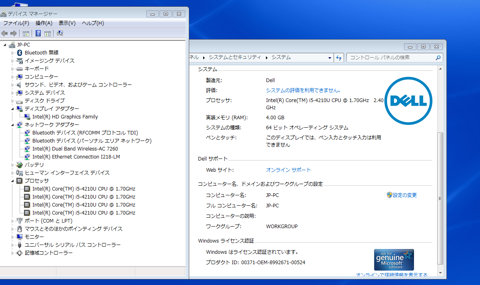Select Intel(R) HD Graphics Family device
The width and height of the screenshot is (480, 285).
[65, 117]
